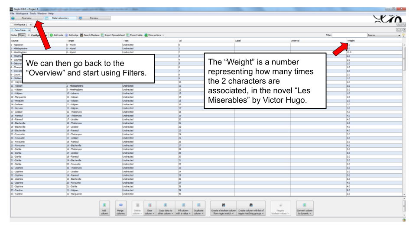The image size is (413, 227).
Task: Sort by the Id column header
Action: coord(206,41)
